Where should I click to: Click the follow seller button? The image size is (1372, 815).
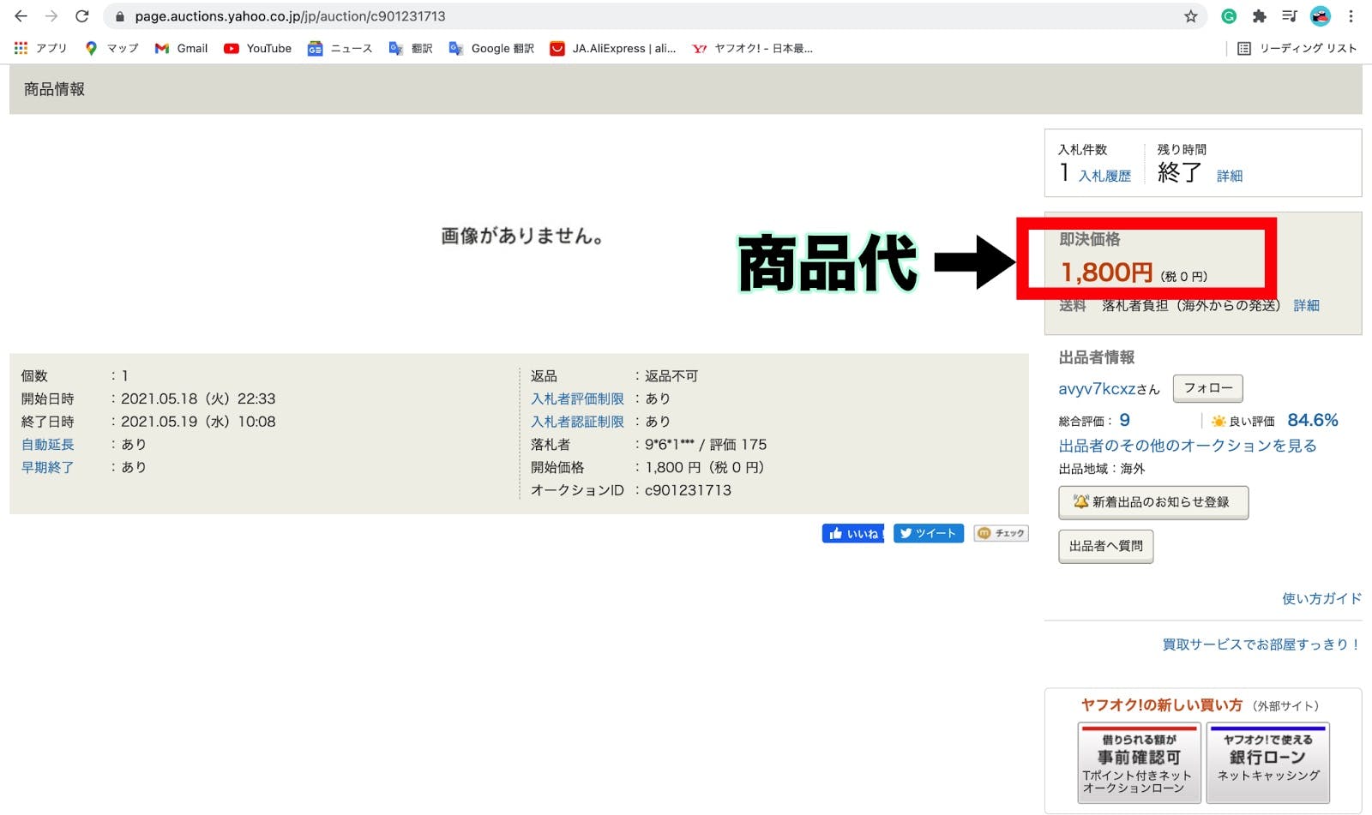[x=1207, y=388]
